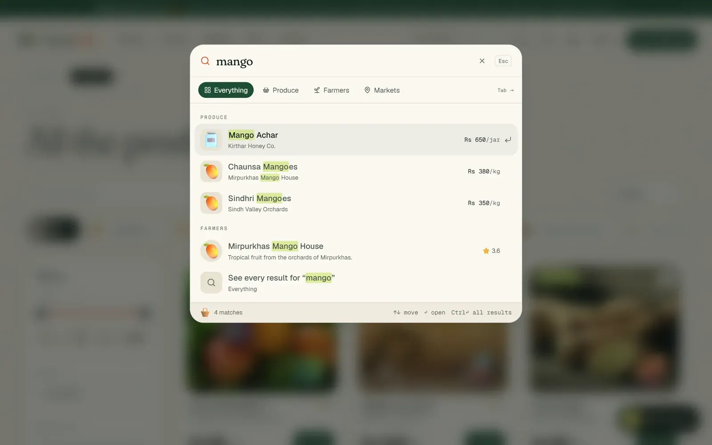Click the Tab shortcut hint

coord(506,90)
